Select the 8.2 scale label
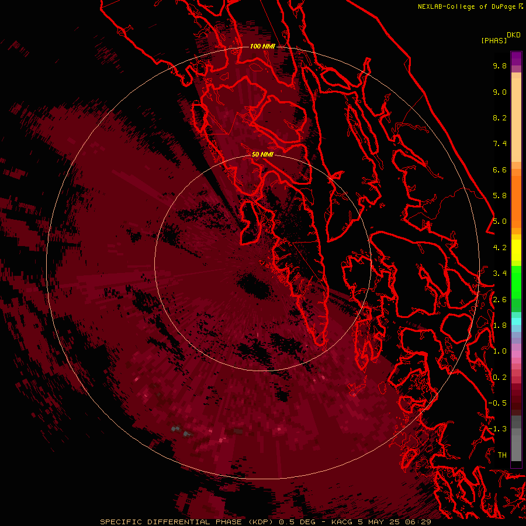The width and height of the screenshot is (526, 526). tap(500, 117)
